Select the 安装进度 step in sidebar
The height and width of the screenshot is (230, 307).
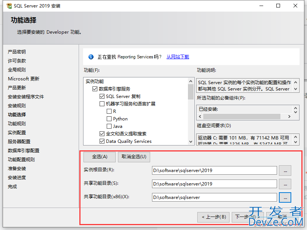(17, 178)
